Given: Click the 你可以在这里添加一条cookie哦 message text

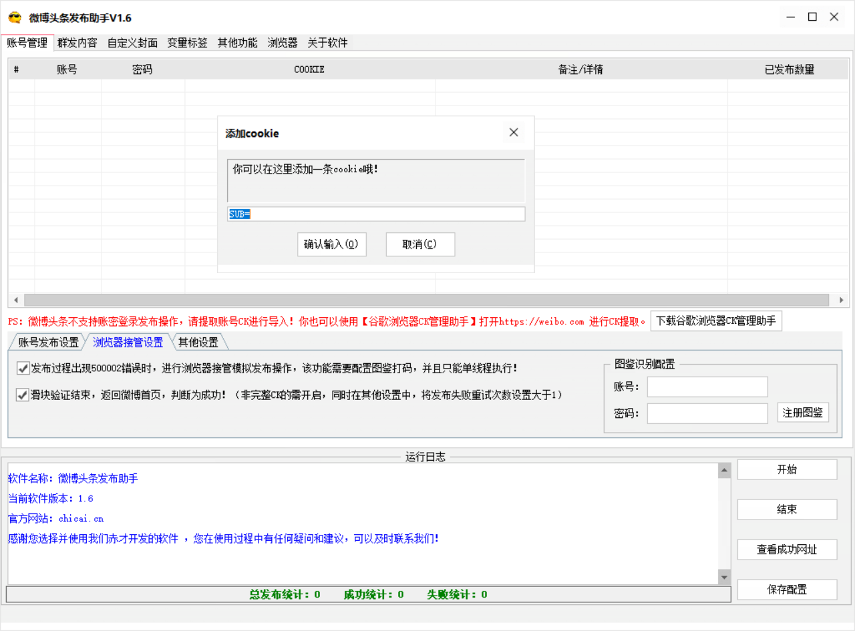Looking at the screenshot, I should click(x=306, y=170).
